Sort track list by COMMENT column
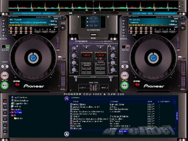 165,102
